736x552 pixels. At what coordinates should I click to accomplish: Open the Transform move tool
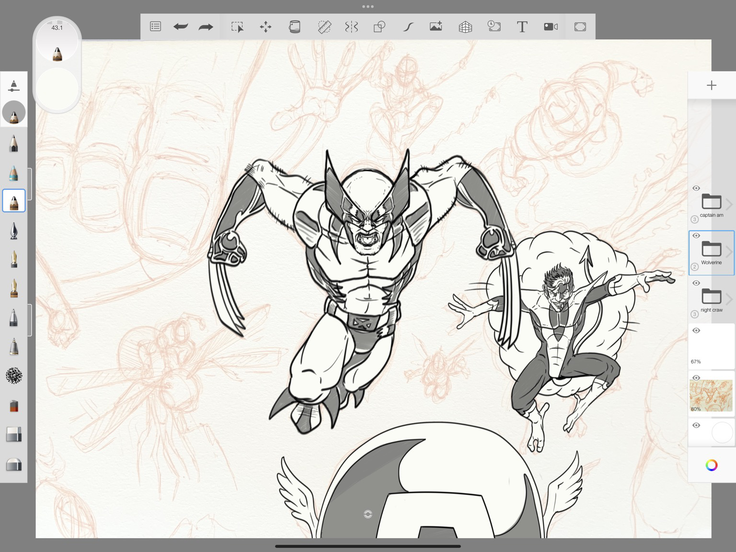click(x=265, y=27)
